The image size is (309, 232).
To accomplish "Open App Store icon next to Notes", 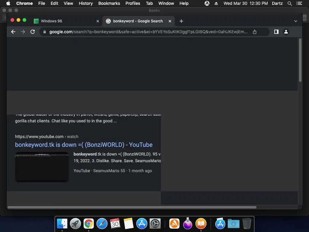I will pos(142,224).
